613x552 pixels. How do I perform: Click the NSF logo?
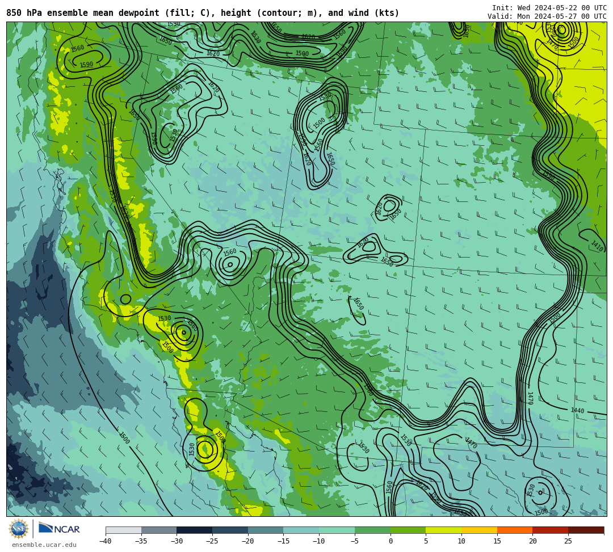tap(19, 529)
